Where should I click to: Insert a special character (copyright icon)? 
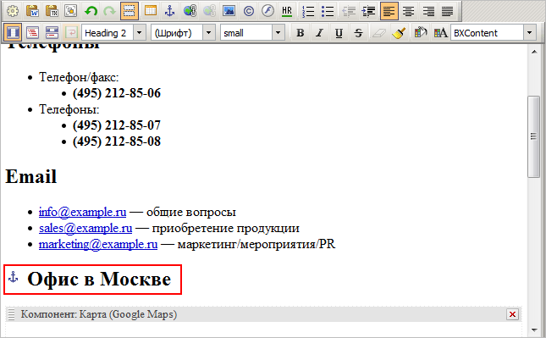[x=249, y=11]
